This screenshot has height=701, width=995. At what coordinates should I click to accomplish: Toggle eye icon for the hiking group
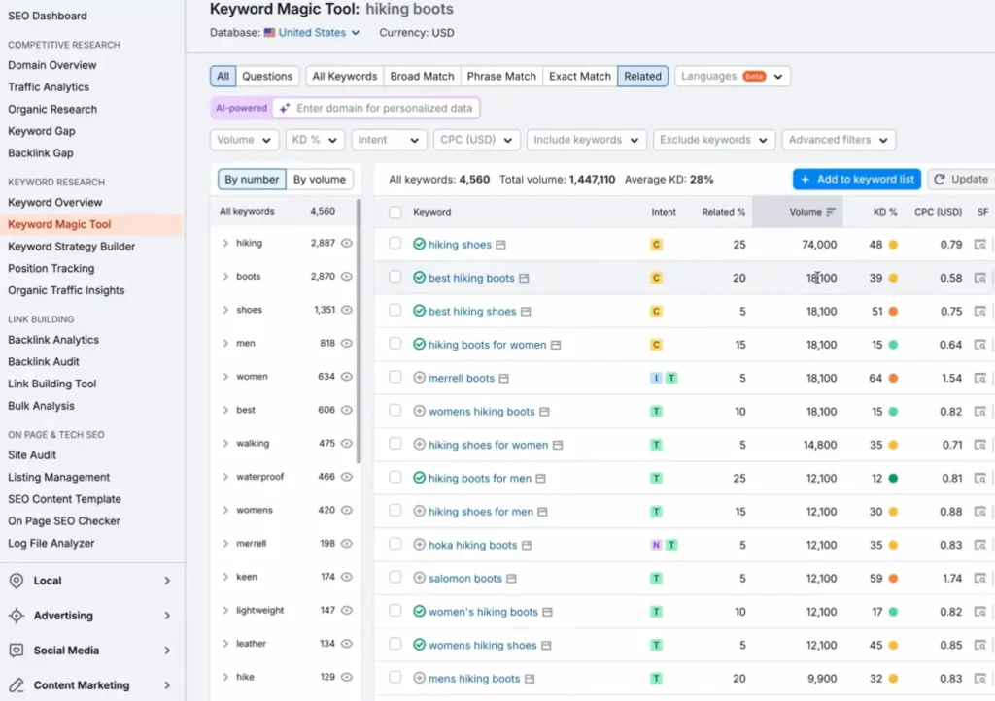[347, 243]
